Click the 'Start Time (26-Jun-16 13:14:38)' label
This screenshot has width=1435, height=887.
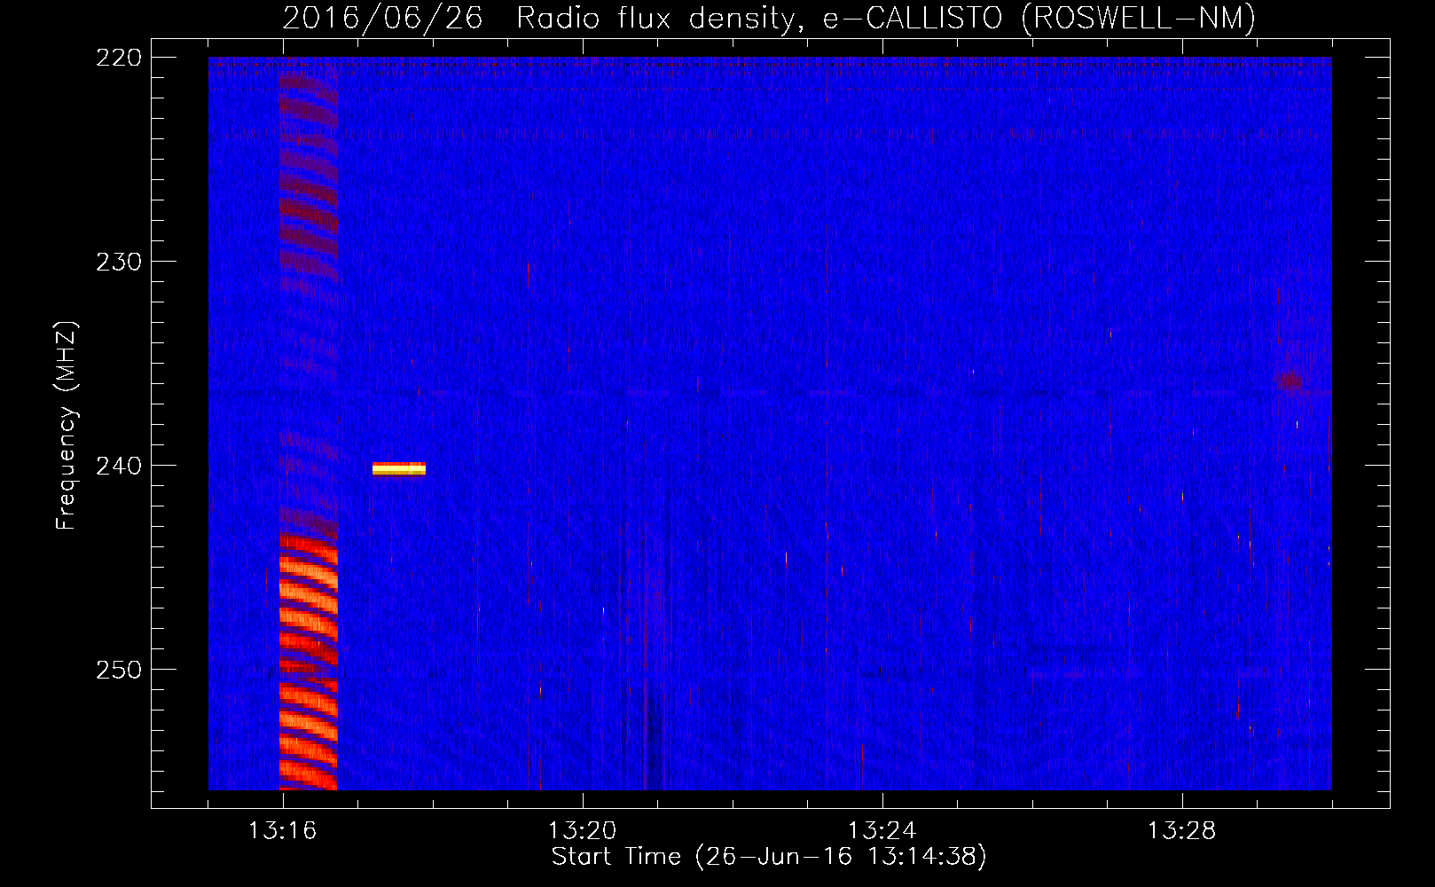point(769,857)
